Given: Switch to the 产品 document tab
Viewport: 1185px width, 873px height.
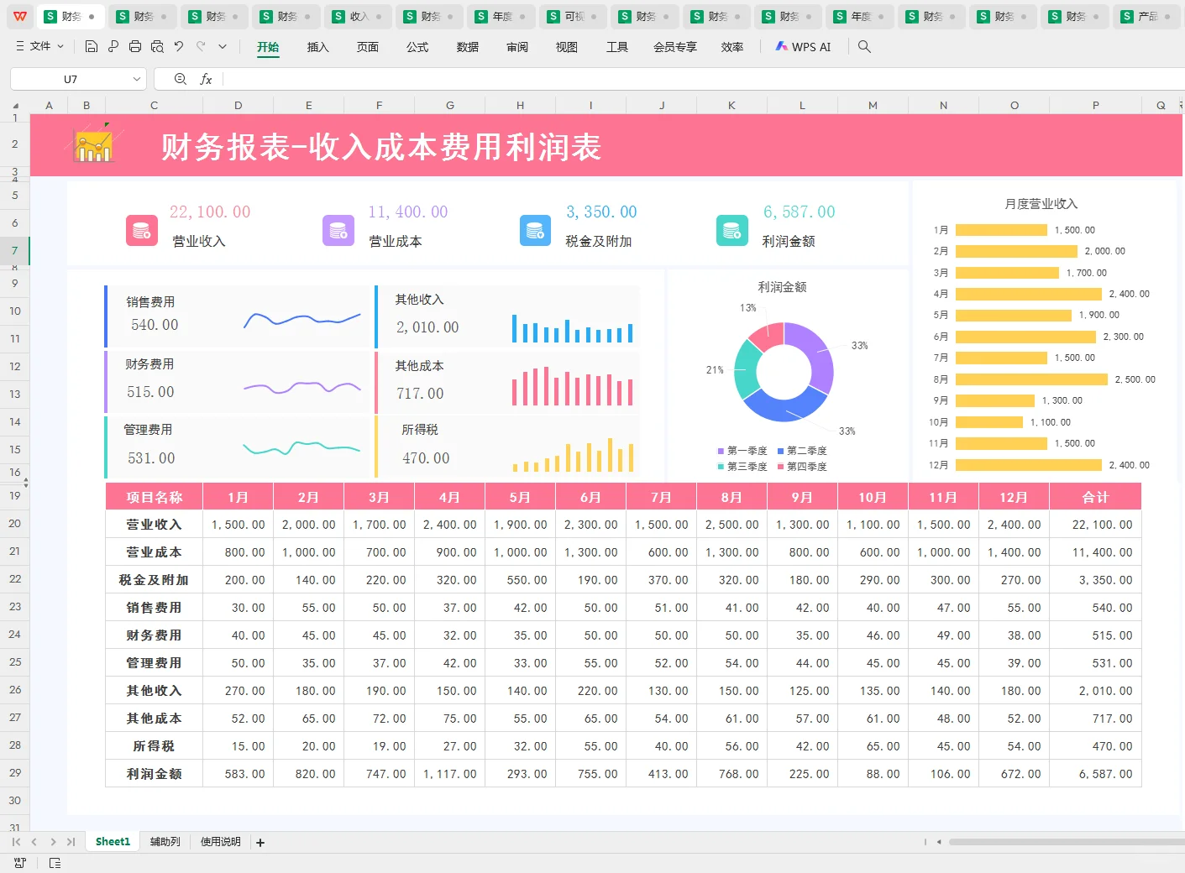Looking at the screenshot, I should 1147,16.
